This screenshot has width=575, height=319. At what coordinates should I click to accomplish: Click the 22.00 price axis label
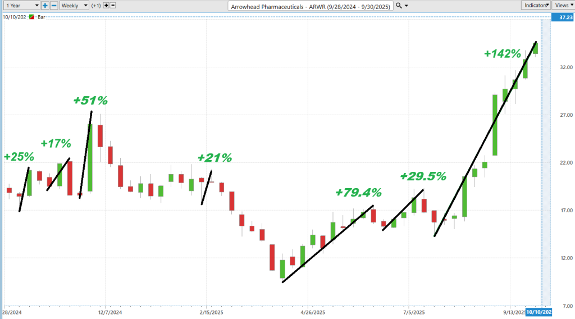(x=566, y=163)
